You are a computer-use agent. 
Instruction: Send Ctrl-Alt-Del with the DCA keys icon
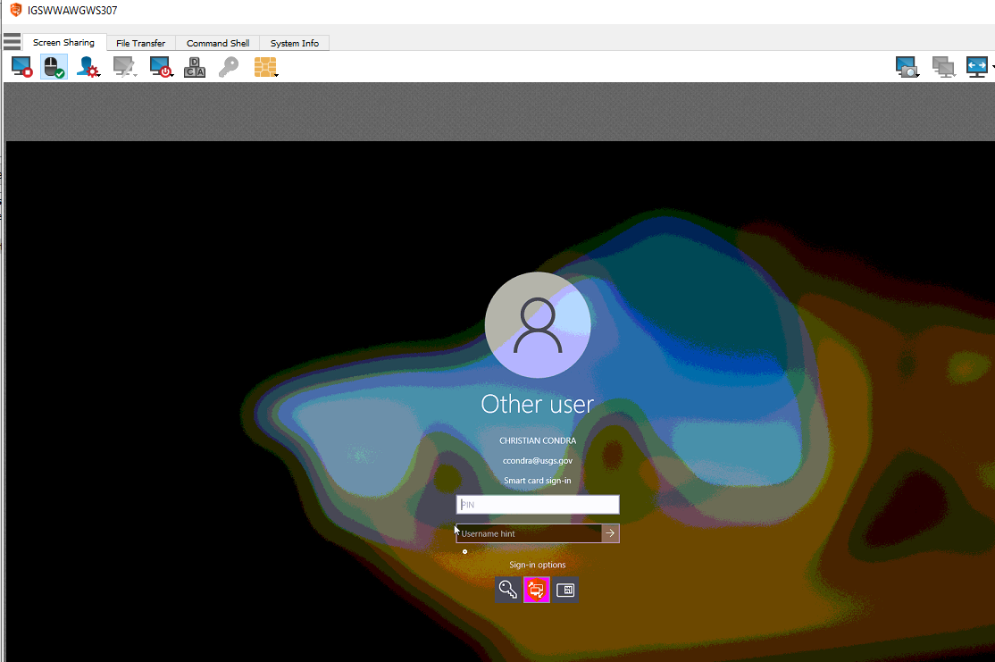tap(195, 67)
